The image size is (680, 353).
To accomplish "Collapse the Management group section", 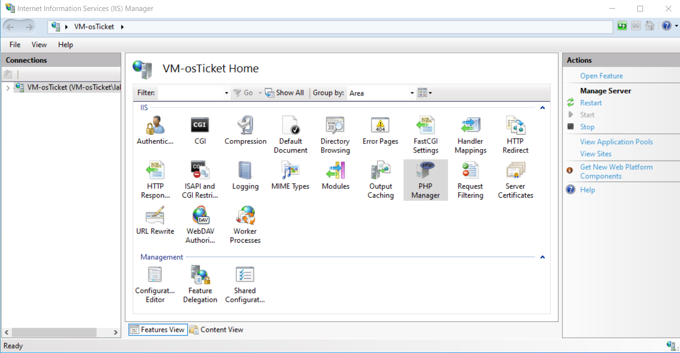I will point(543,257).
